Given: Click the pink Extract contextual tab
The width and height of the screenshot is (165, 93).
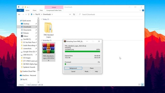Looking at the screenshot, I should (x=54, y=7).
